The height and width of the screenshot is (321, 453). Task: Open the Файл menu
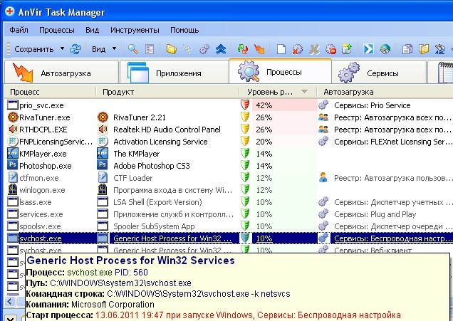[x=19, y=30]
